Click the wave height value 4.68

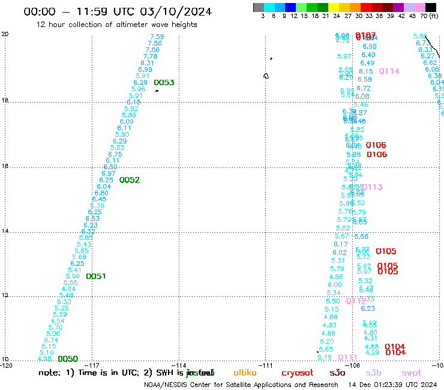tap(328, 334)
